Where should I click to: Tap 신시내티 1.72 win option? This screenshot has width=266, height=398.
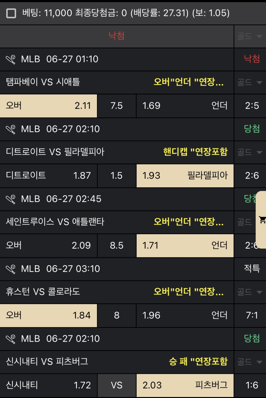[48, 385]
